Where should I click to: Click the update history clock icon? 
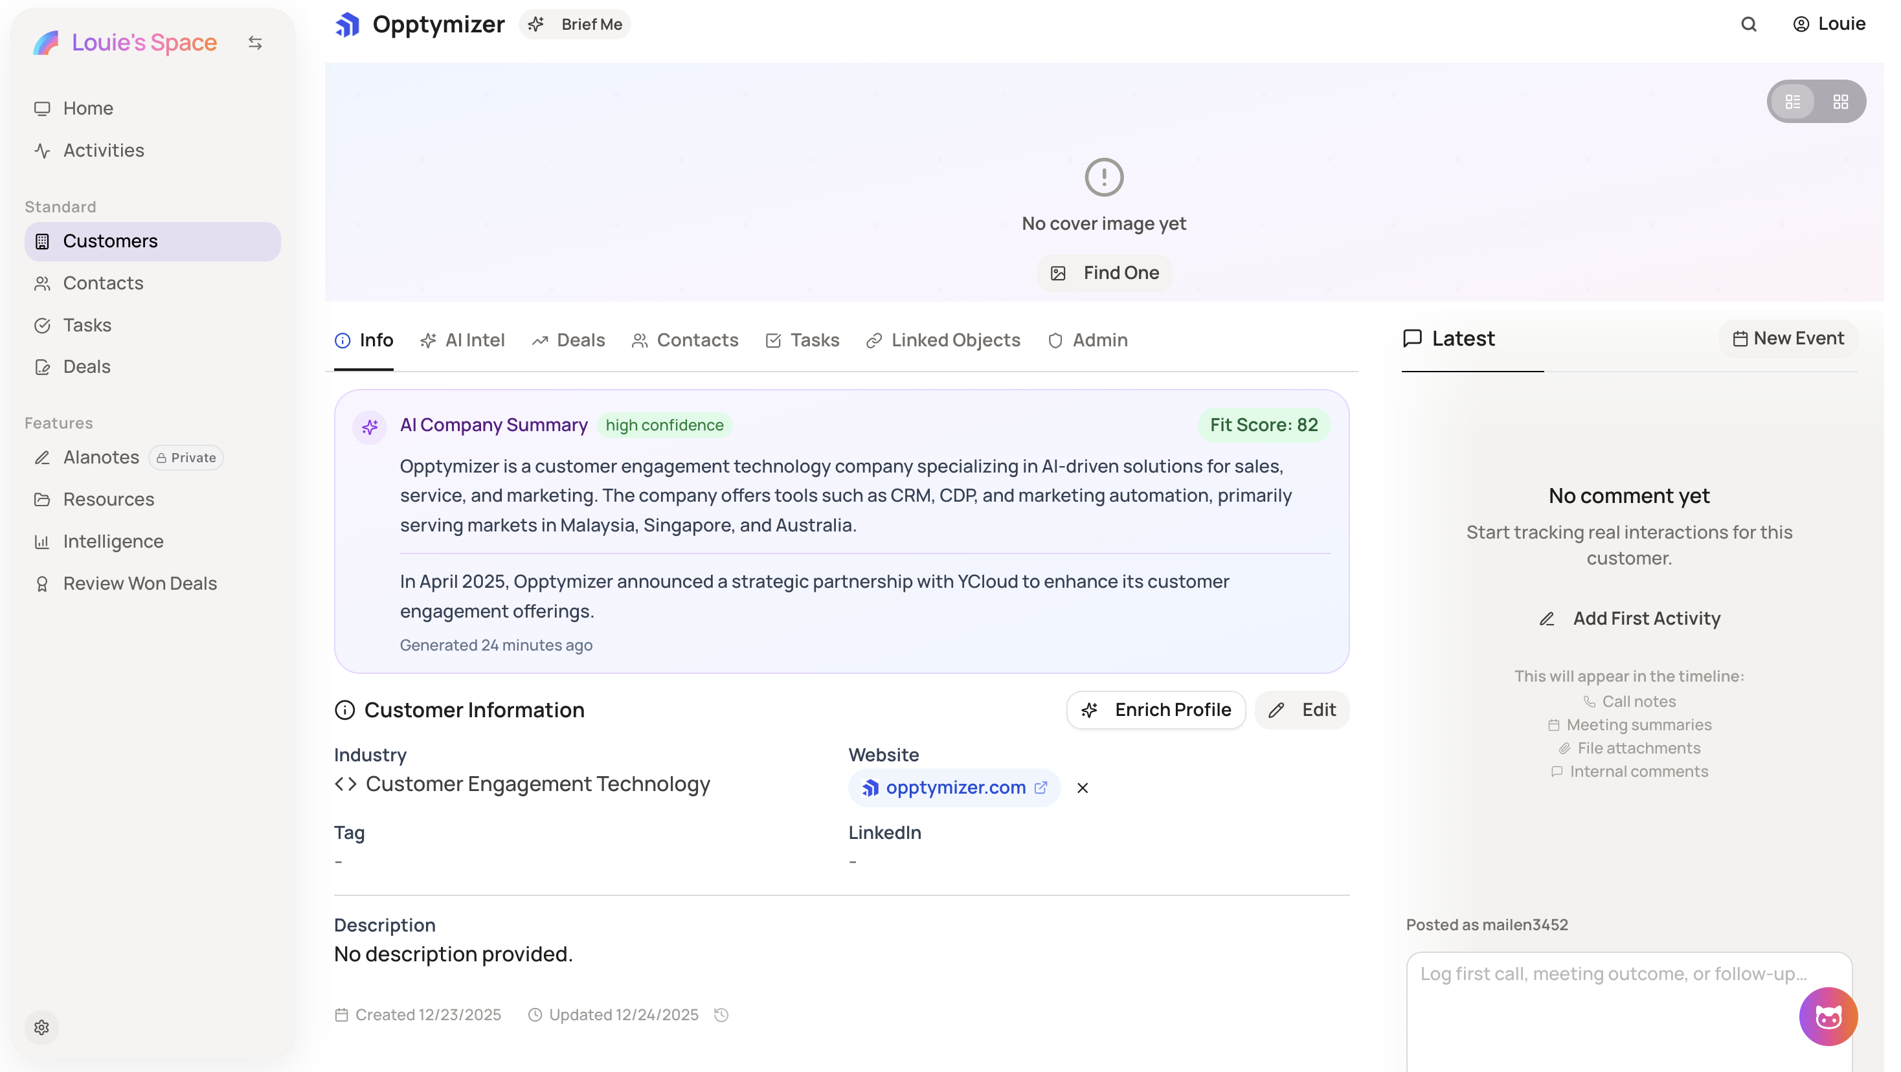[721, 1014]
